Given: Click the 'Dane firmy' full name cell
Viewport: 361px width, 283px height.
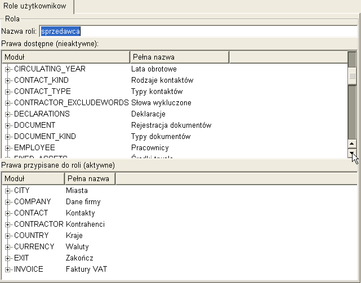Looking at the screenshot, I should (83, 202).
